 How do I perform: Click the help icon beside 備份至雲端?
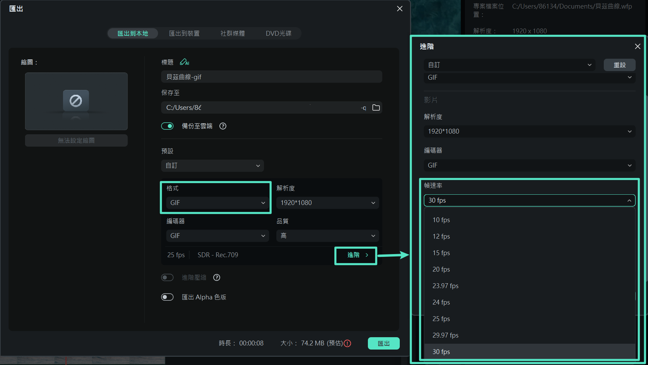(x=223, y=126)
